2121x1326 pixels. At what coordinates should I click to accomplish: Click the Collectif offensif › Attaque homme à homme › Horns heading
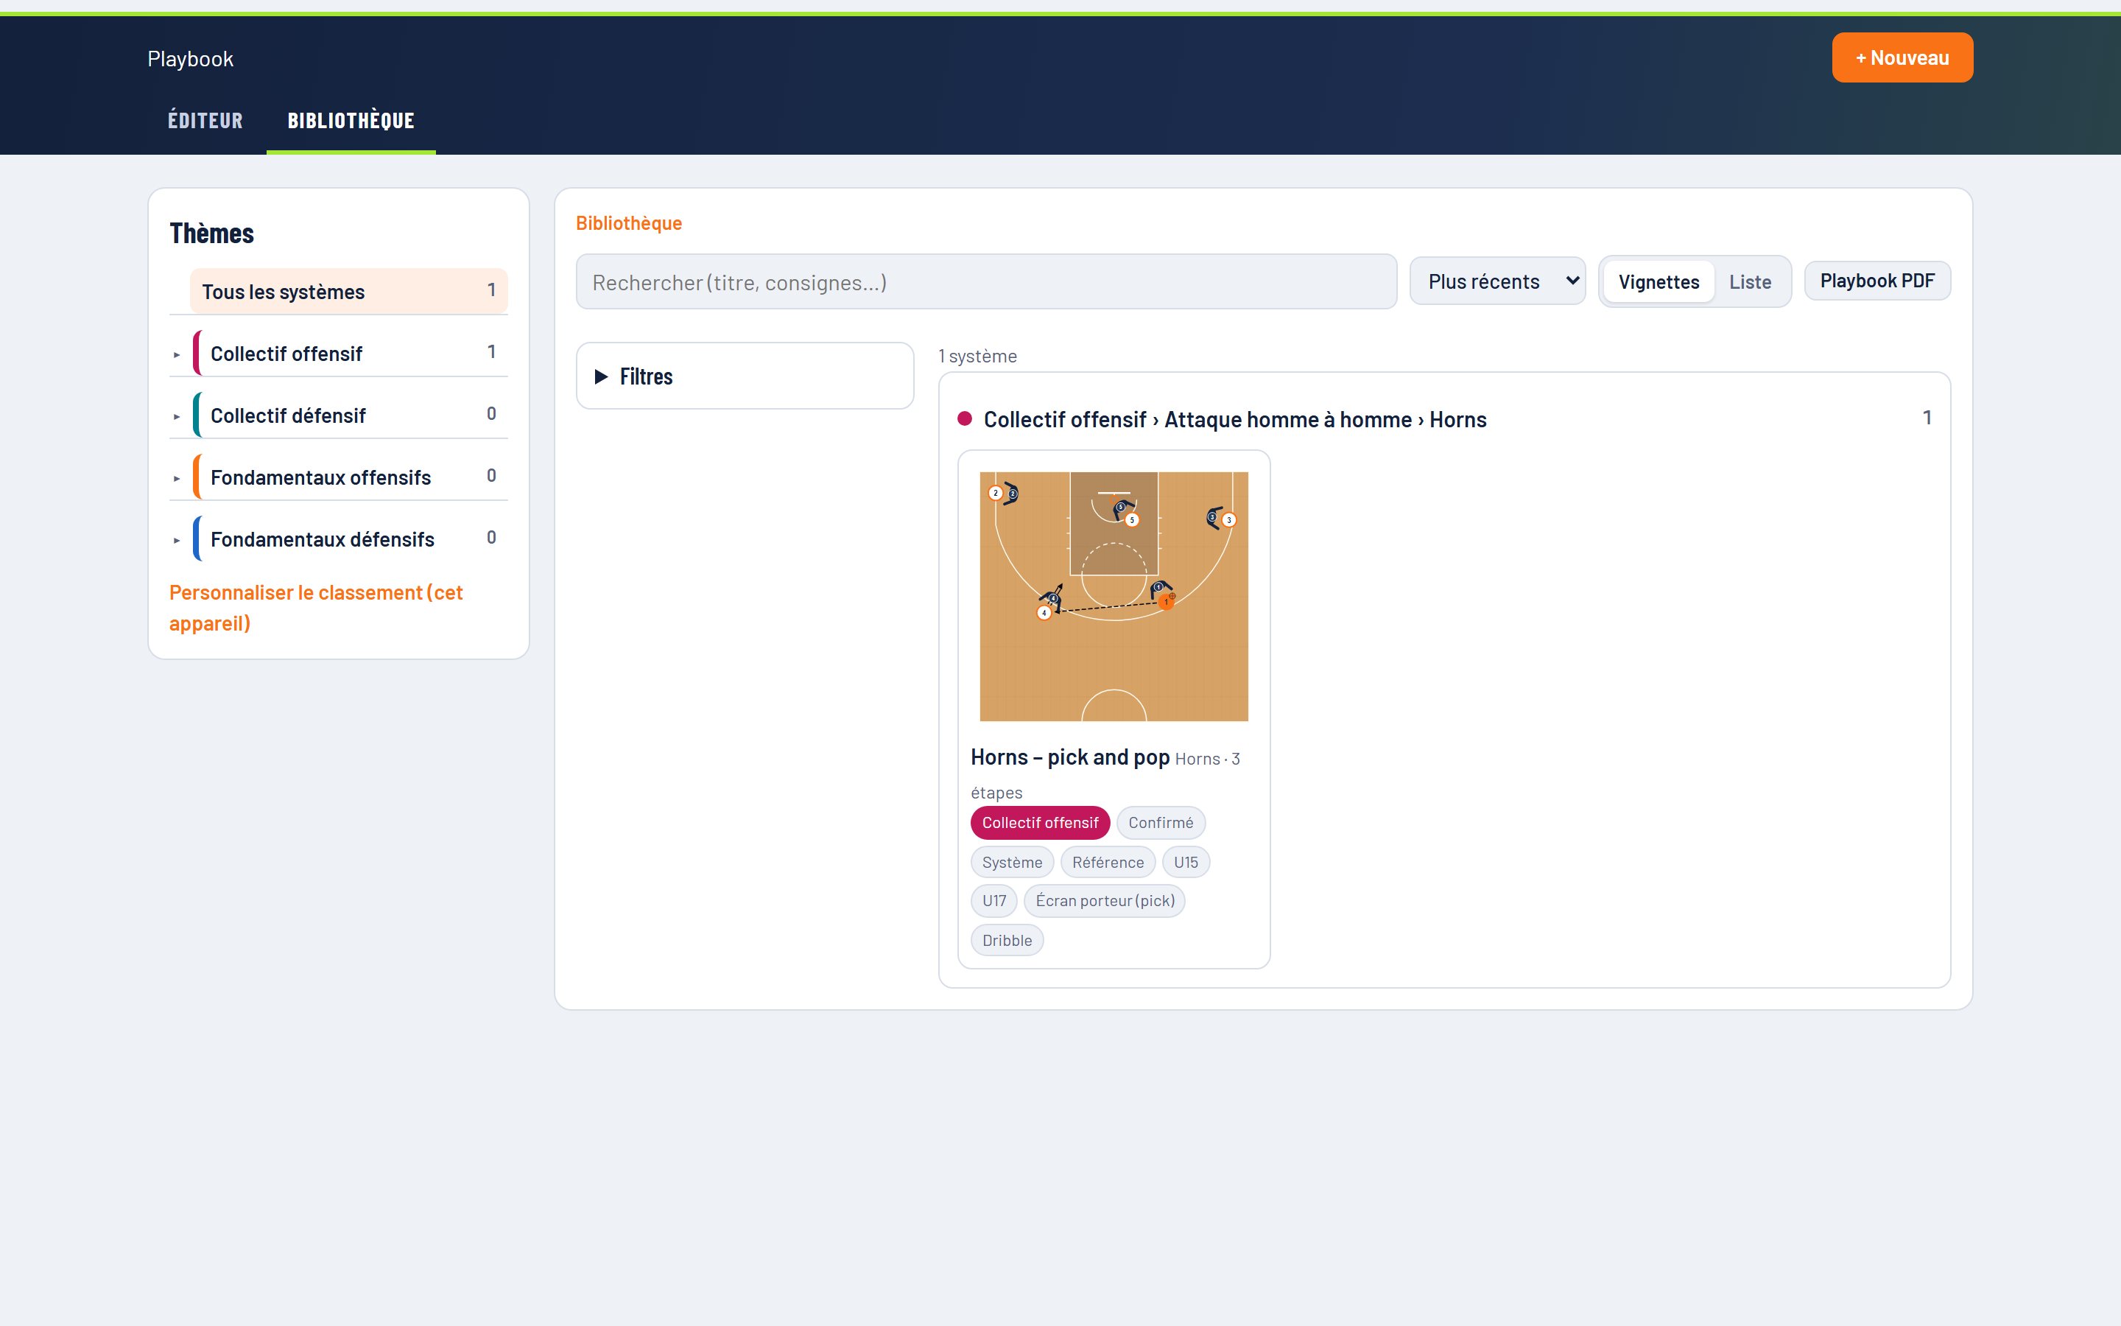[x=1234, y=419]
